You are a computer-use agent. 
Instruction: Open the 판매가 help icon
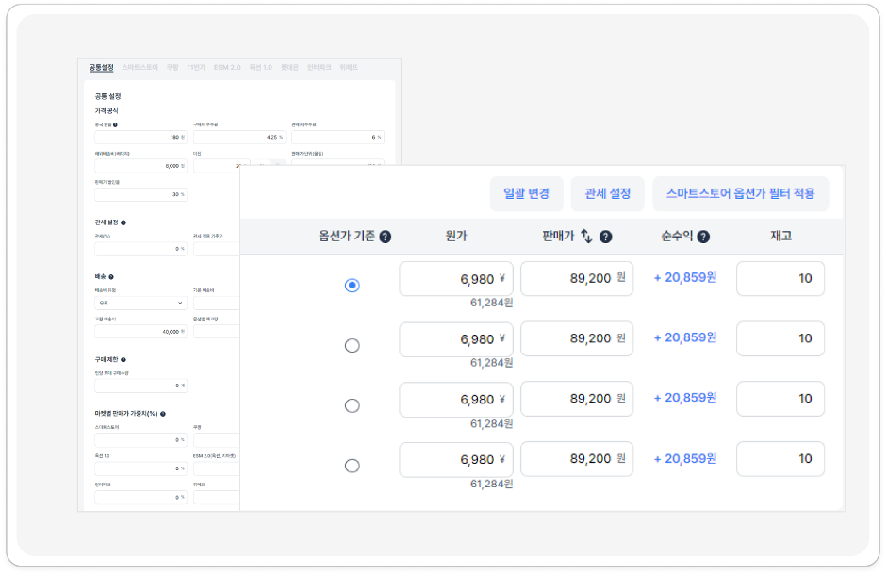(607, 237)
